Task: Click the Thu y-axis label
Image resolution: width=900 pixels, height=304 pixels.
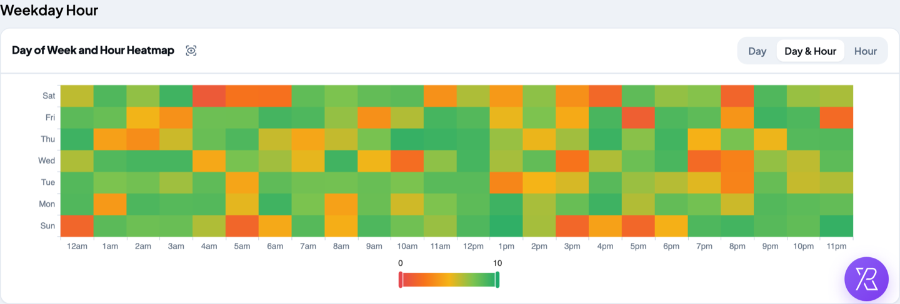Action: (x=48, y=139)
